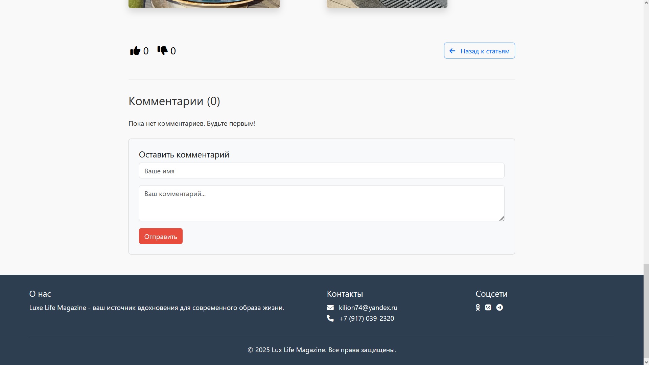Click the thumbs-up like icon

(x=135, y=51)
